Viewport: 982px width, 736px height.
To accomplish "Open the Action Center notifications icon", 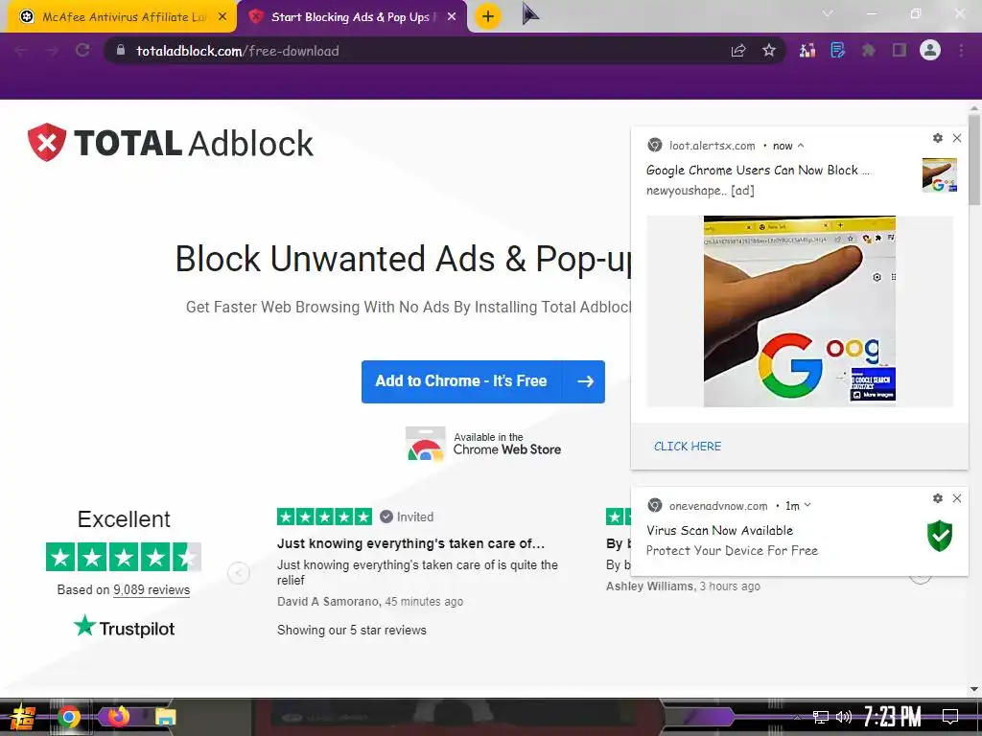I will coord(950,717).
